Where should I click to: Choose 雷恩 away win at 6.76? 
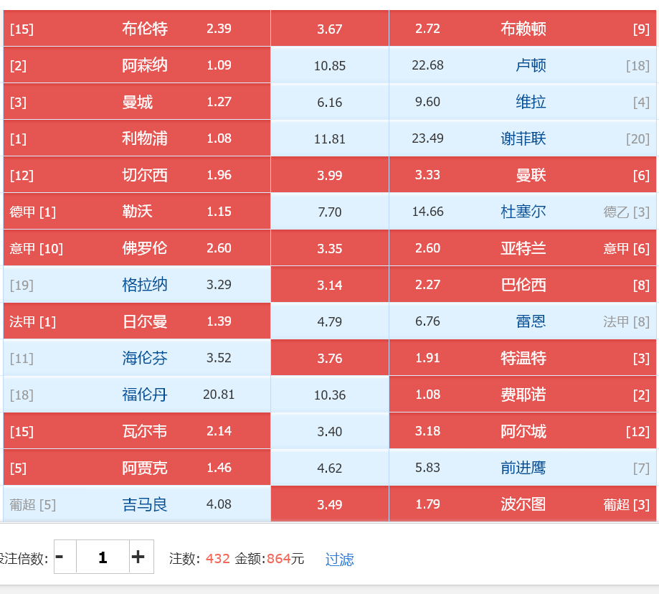point(523,321)
